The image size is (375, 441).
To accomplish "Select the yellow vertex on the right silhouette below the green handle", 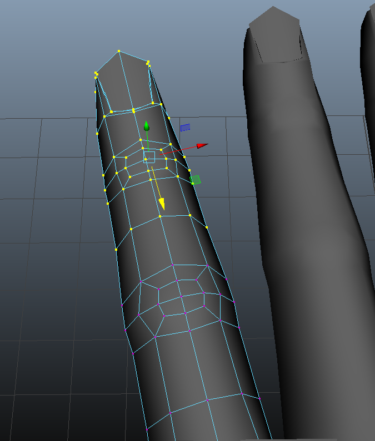I will [207, 227].
